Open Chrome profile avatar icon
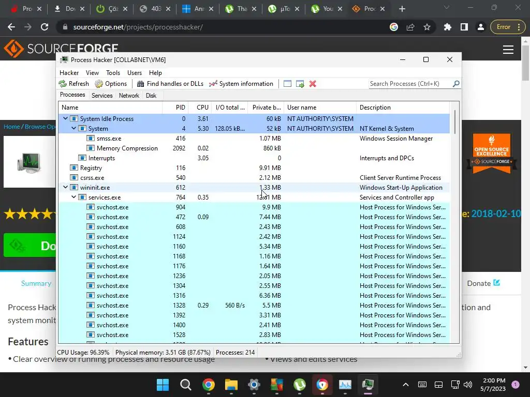 coord(481,27)
